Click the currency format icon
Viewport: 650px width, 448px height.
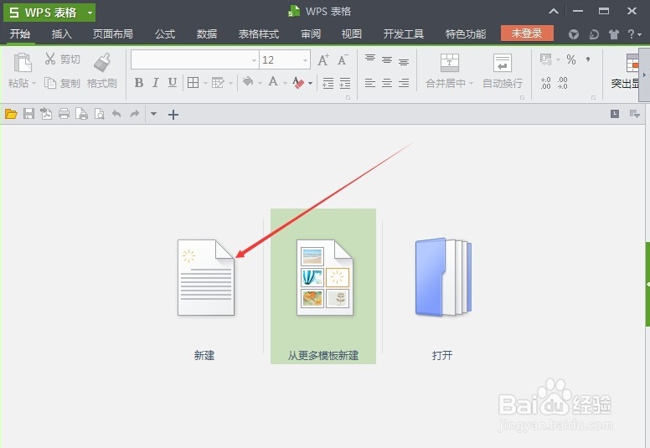tap(546, 59)
